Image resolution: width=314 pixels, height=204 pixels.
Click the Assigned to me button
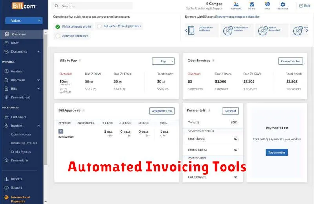click(162, 111)
